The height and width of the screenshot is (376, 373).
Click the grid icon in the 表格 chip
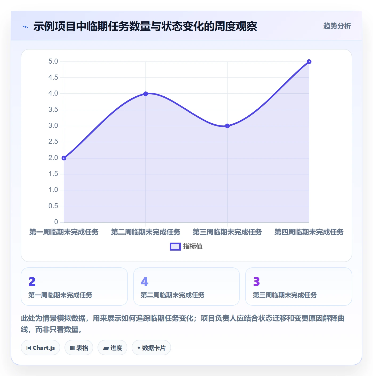point(72,348)
